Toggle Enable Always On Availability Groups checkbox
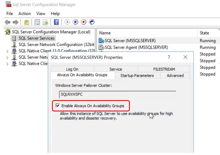Image resolution: width=220 pixels, height=155 pixels. point(57,106)
